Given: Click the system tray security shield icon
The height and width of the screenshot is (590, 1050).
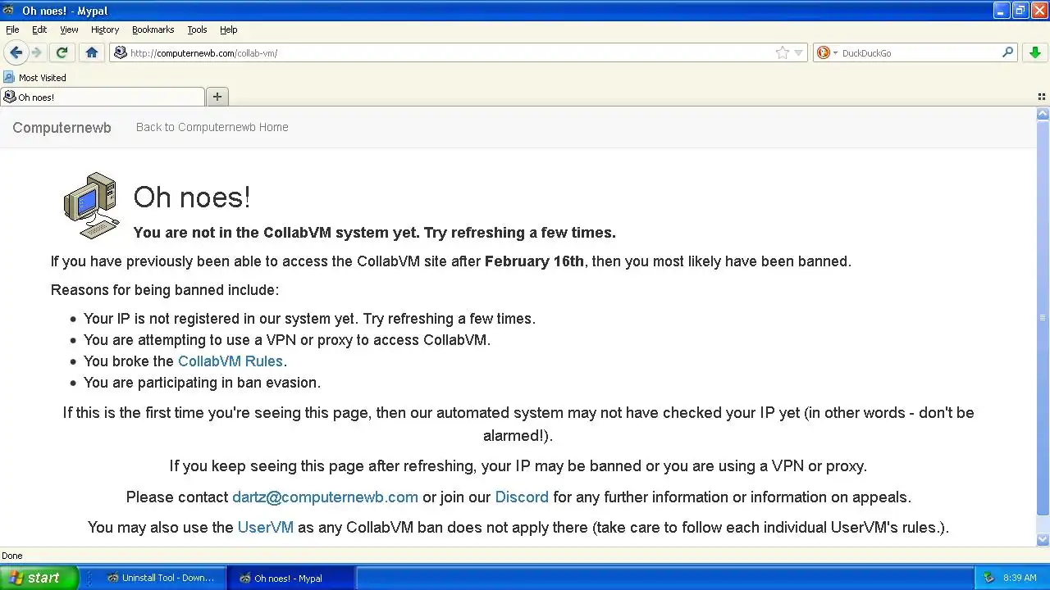Looking at the screenshot, I should tap(988, 578).
